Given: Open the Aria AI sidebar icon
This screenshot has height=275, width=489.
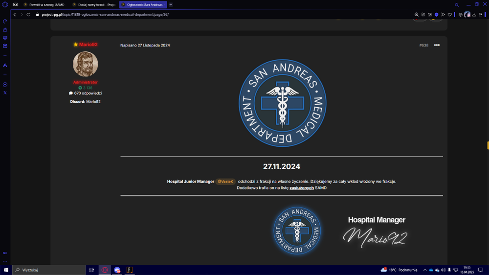Looking at the screenshot, I should (5, 65).
